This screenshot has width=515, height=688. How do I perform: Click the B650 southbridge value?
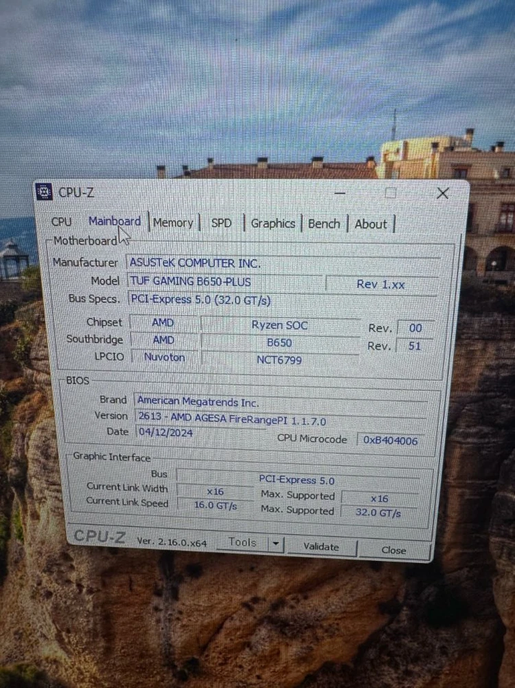click(x=279, y=343)
